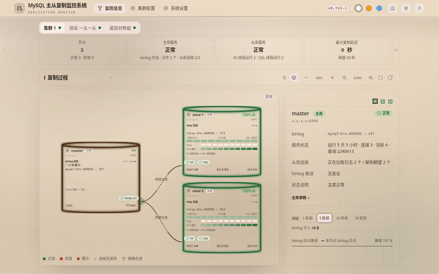Click the Dump 2/2 thread button

128,198
